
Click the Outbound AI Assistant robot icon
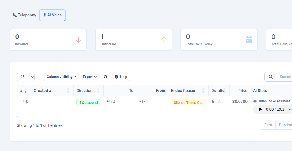coord(255,101)
